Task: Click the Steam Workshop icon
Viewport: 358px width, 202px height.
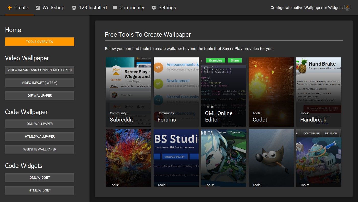Action: [38, 8]
